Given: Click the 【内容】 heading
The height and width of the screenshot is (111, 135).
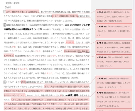Looking at the screenshot, I should click(8, 7).
